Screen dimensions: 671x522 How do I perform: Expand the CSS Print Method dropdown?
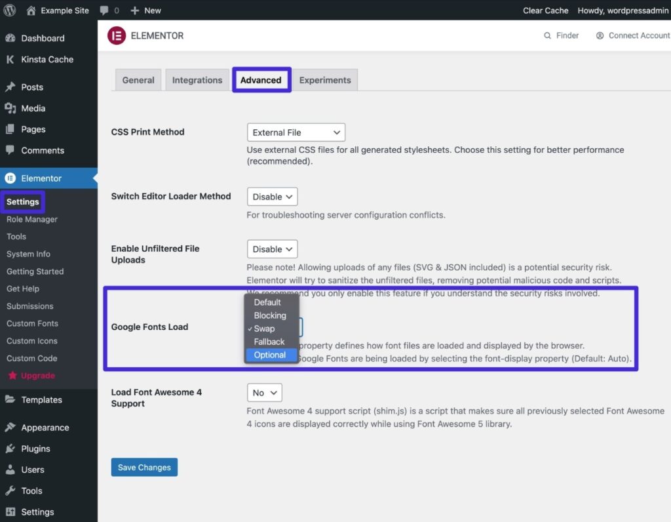tap(296, 132)
